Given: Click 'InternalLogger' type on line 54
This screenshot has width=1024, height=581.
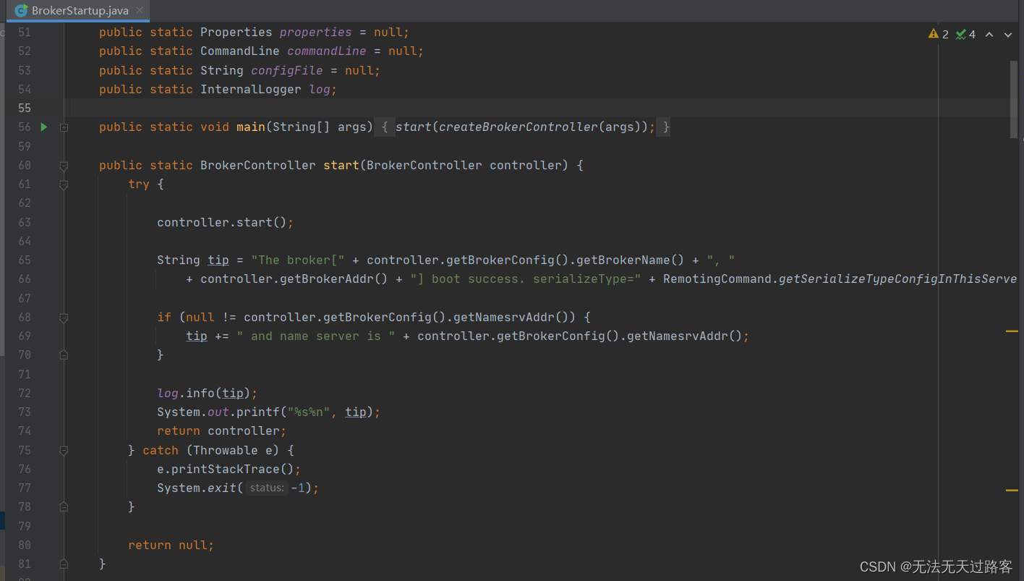Looking at the screenshot, I should pyautogui.click(x=251, y=89).
